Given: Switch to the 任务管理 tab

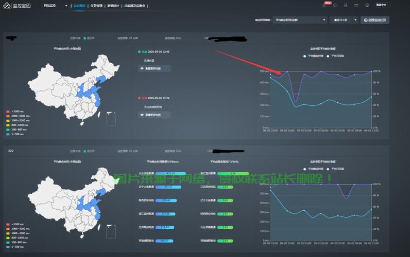Looking at the screenshot, I should [x=96, y=6].
